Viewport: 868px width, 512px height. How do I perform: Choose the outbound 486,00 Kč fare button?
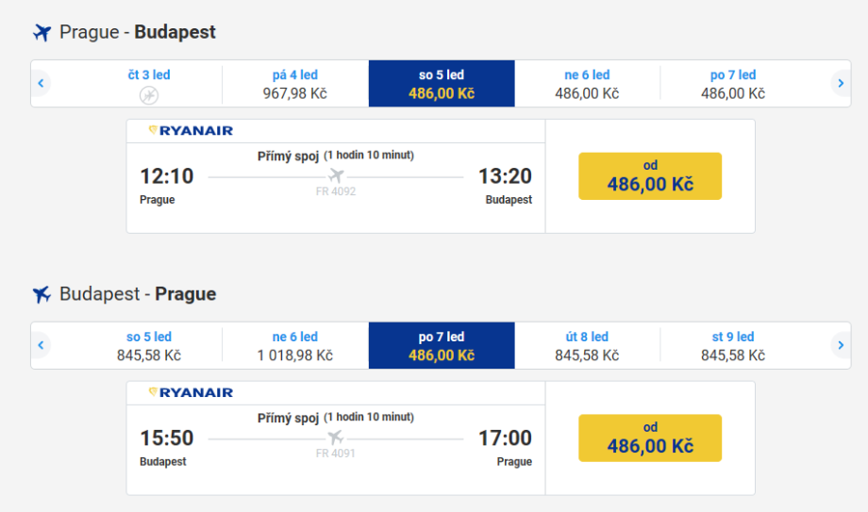pyautogui.click(x=650, y=176)
